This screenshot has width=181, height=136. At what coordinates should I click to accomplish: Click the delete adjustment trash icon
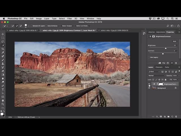[176, 63]
